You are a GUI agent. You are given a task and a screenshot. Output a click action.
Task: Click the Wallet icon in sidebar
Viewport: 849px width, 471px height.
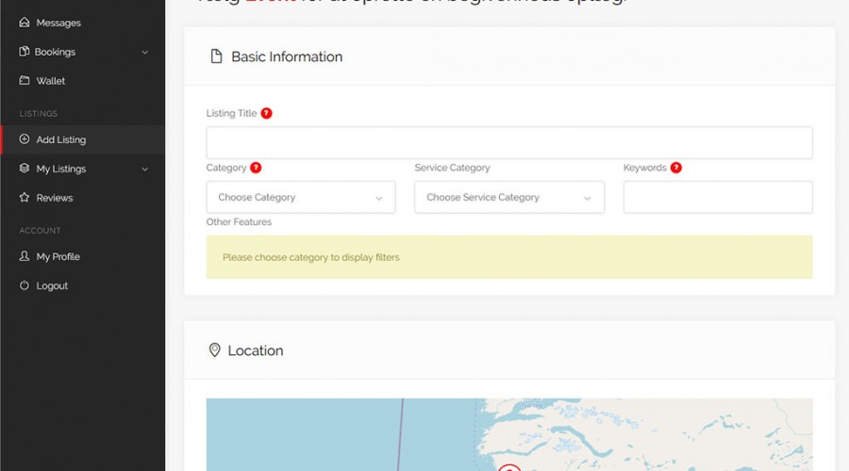pyautogui.click(x=25, y=80)
